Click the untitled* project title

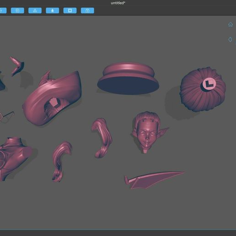118,3
